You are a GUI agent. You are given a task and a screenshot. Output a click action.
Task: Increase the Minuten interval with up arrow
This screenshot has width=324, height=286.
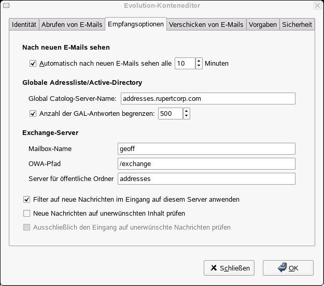tap(199, 61)
